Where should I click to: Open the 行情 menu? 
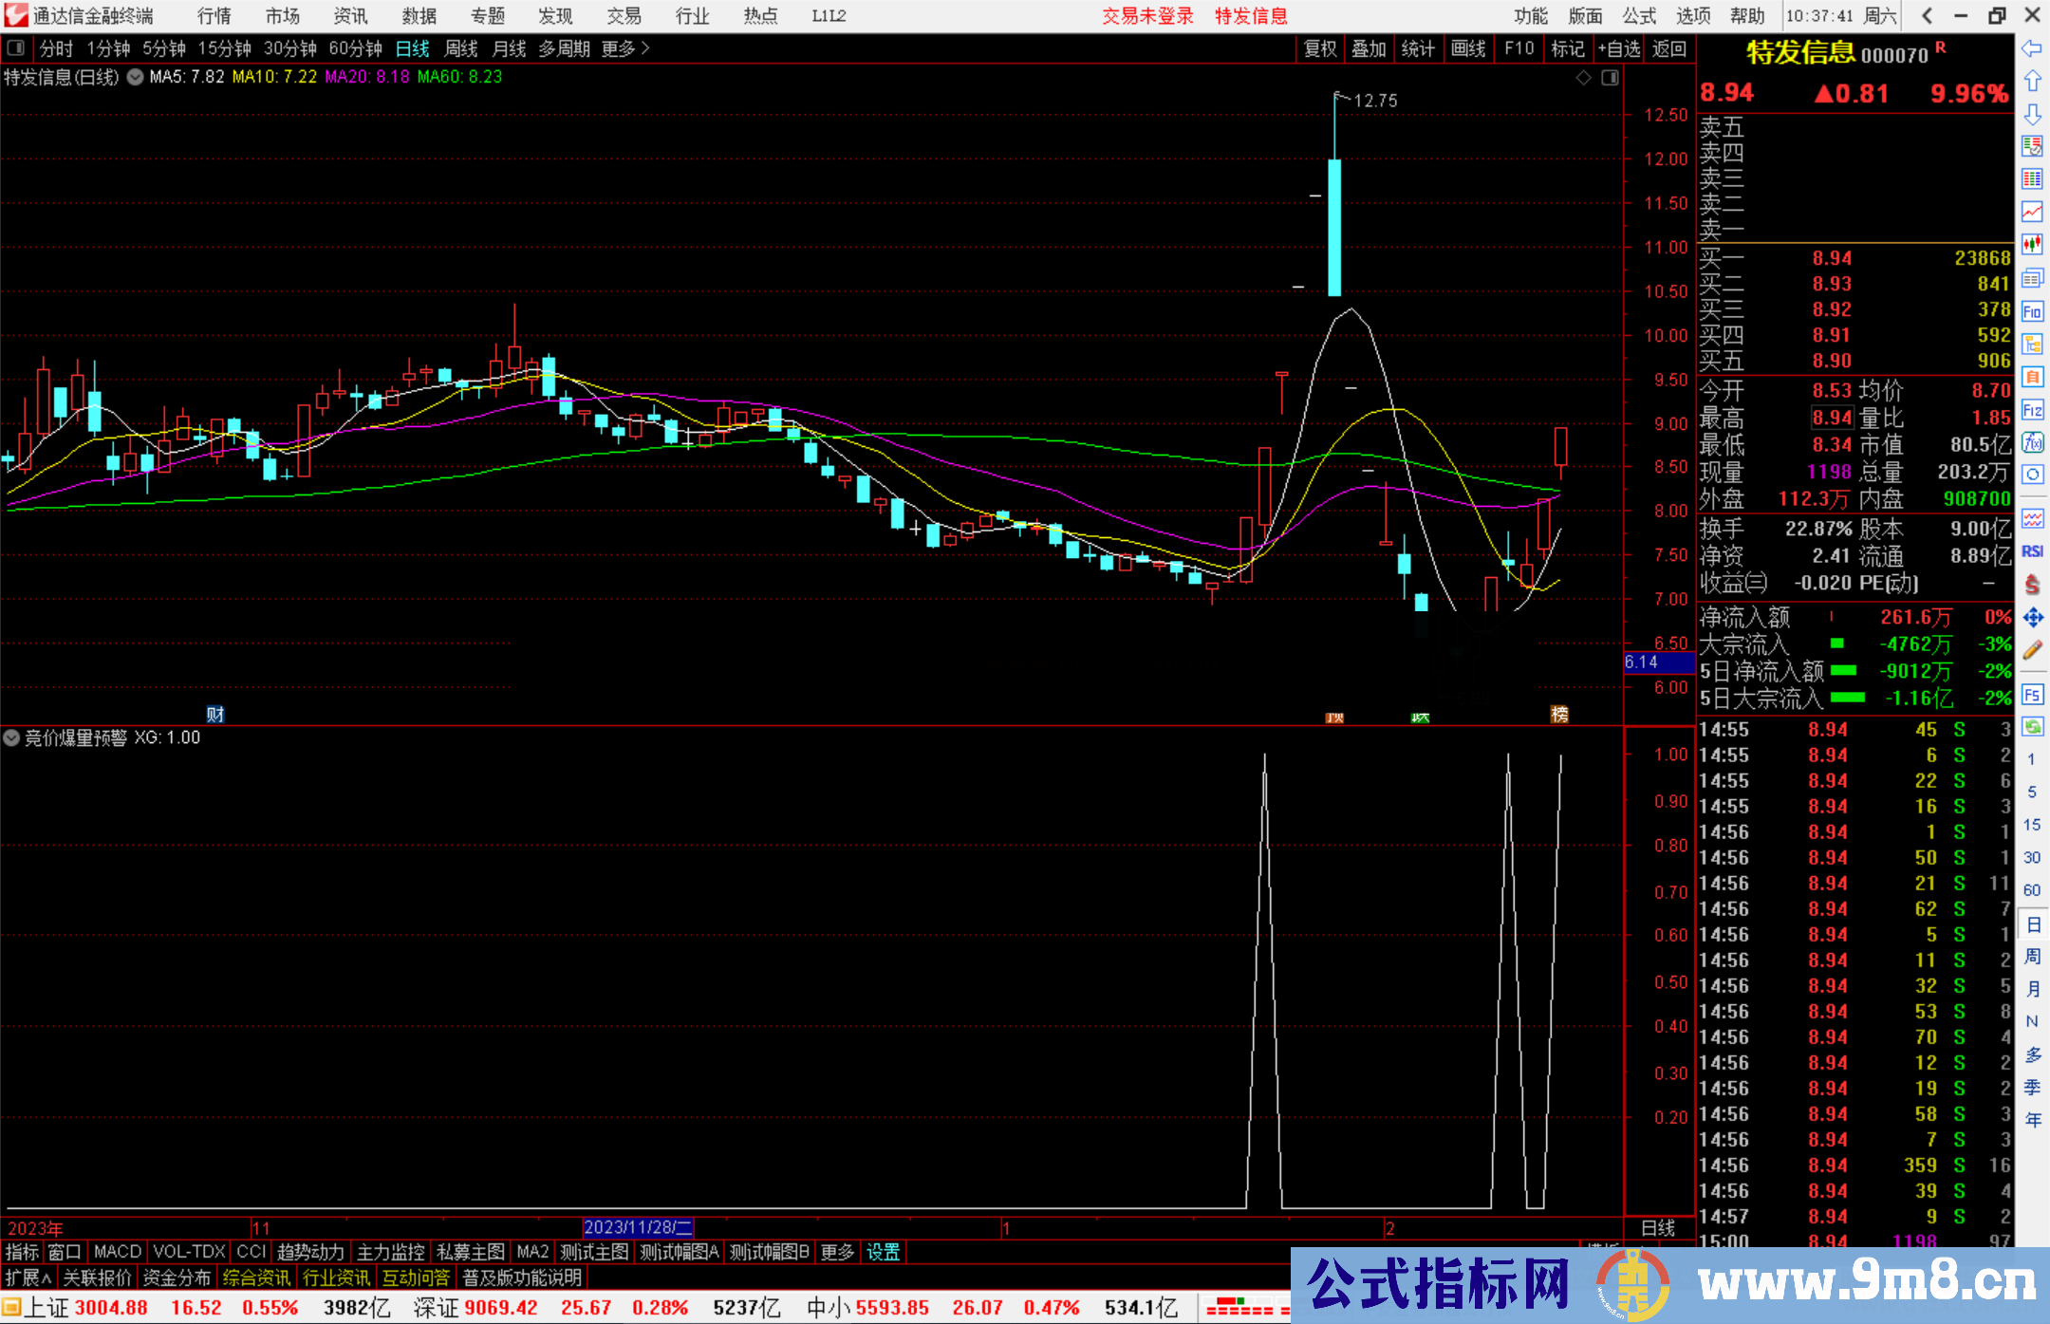pos(214,16)
